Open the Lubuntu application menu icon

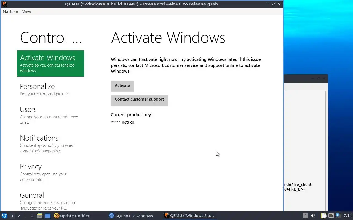click(4, 216)
